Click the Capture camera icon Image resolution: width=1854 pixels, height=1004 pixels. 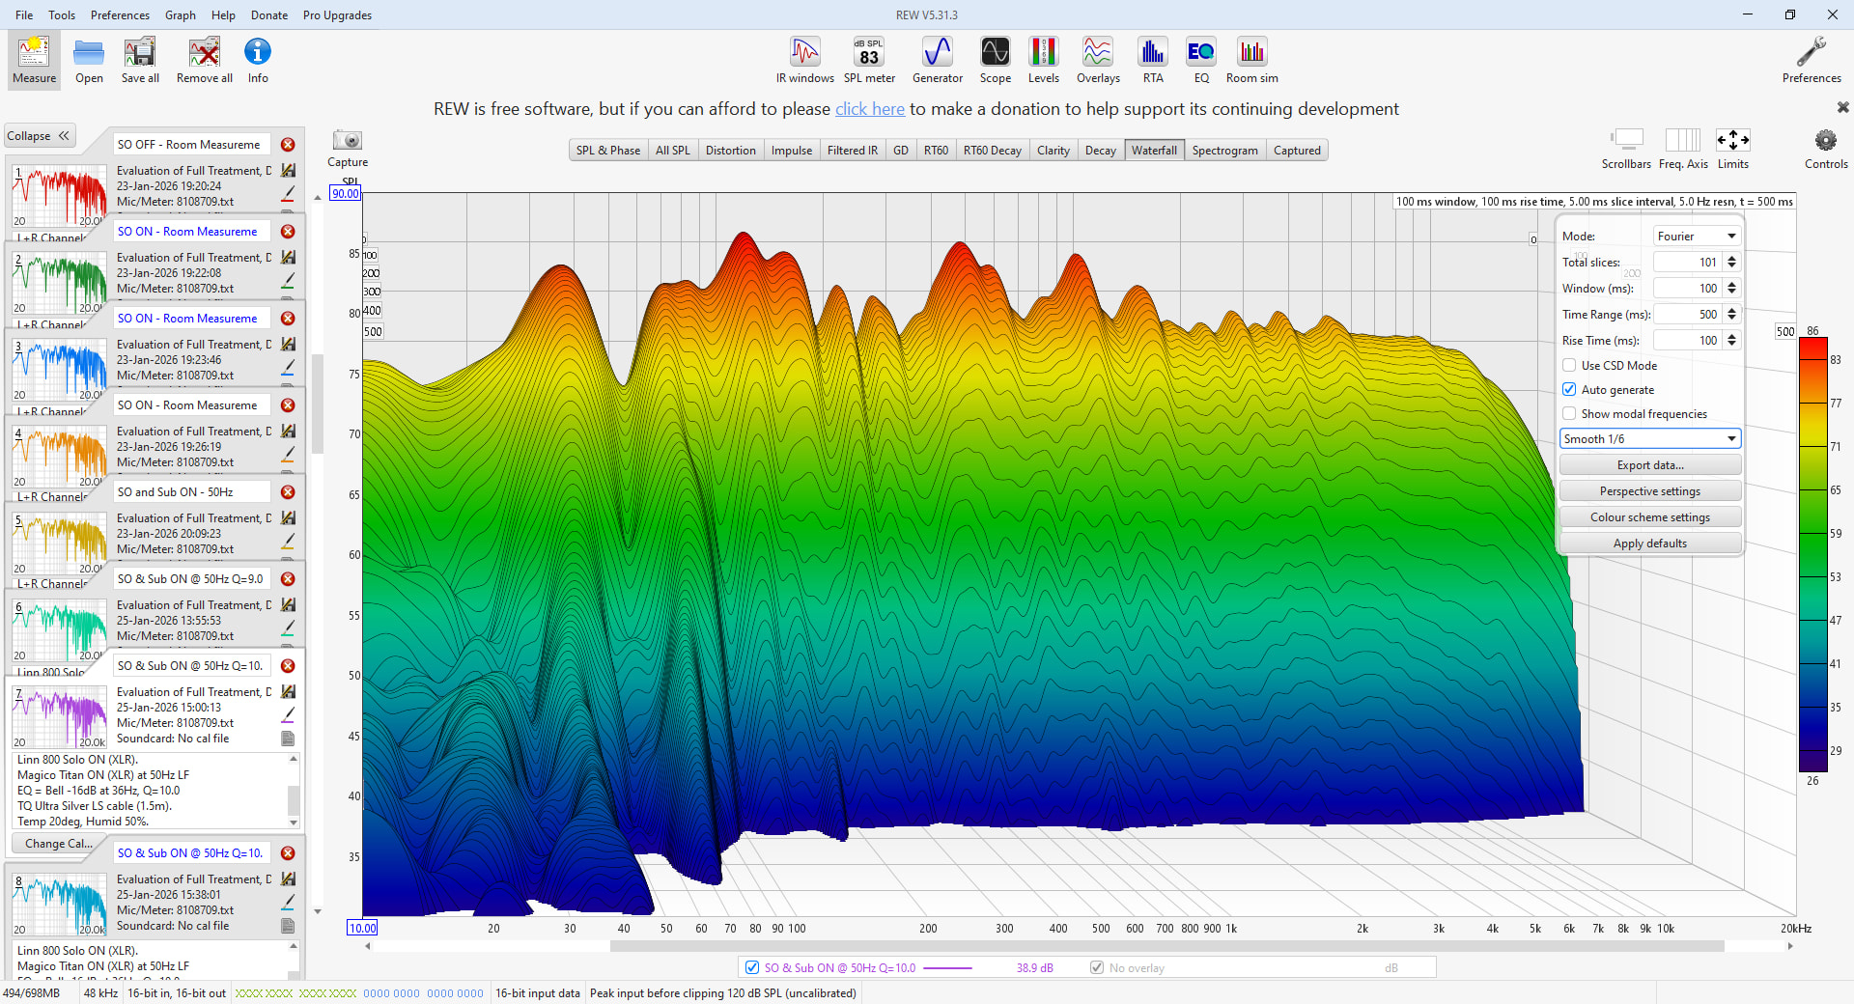(x=347, y=142)
